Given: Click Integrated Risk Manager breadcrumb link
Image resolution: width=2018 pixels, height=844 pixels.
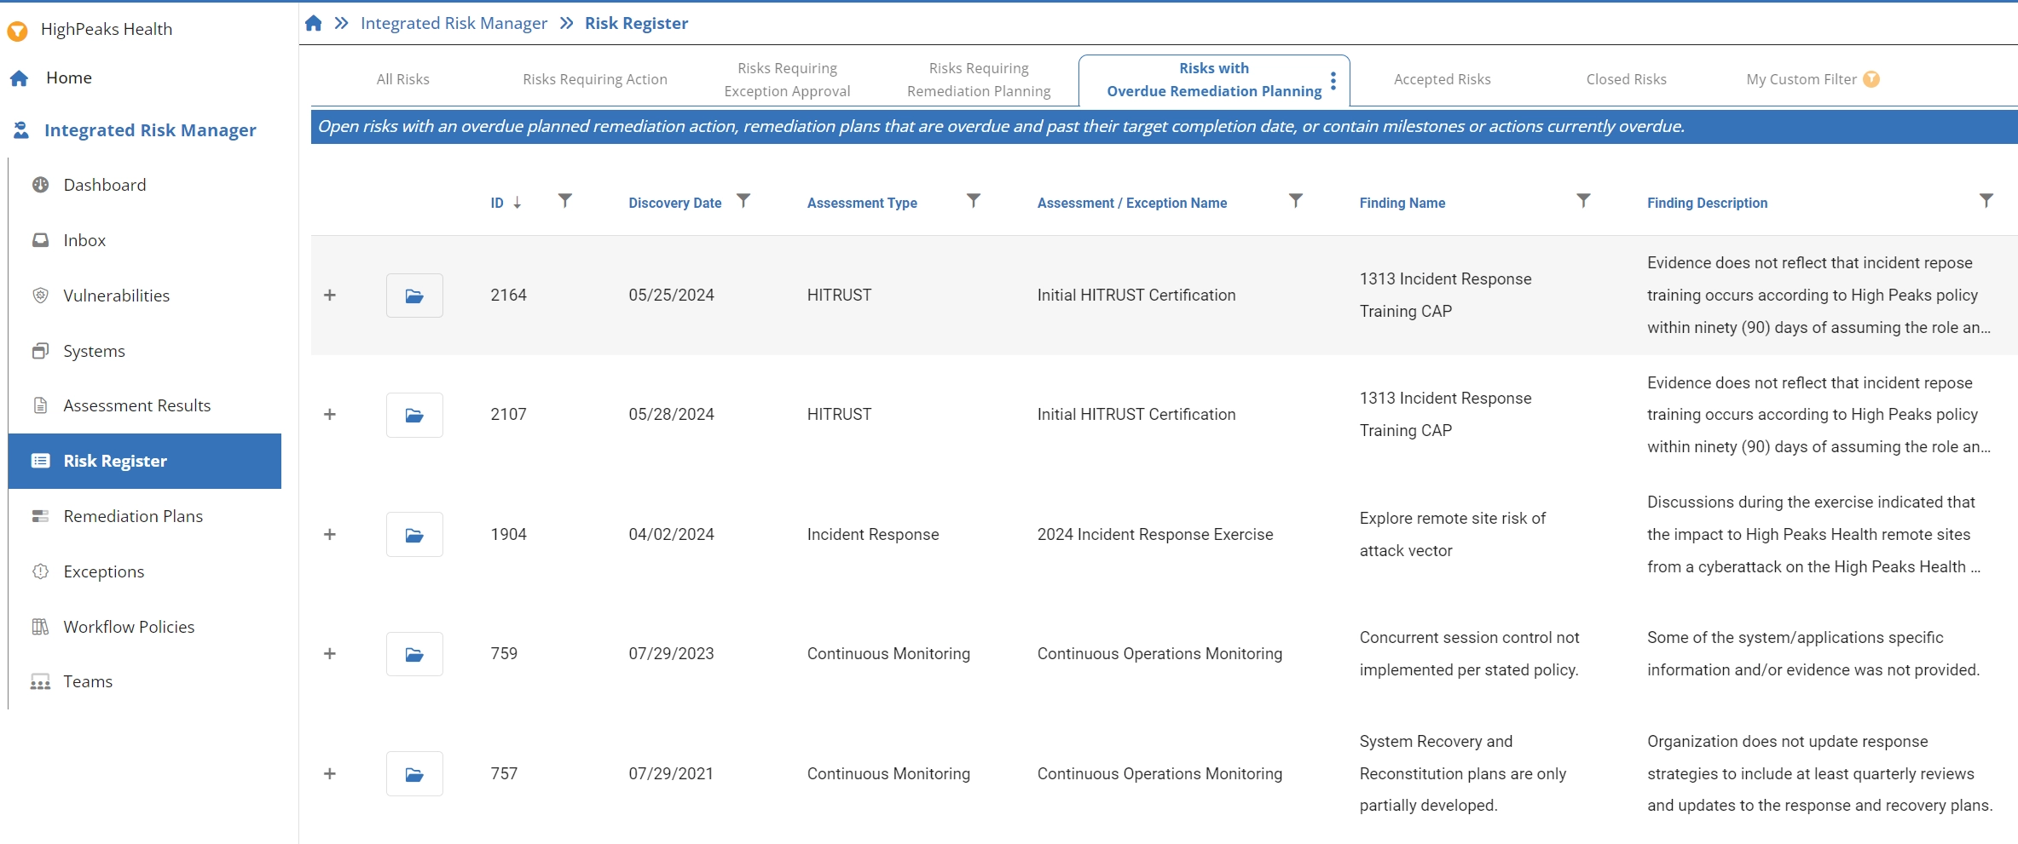Looking at the screenshot, I should point(454,23).
